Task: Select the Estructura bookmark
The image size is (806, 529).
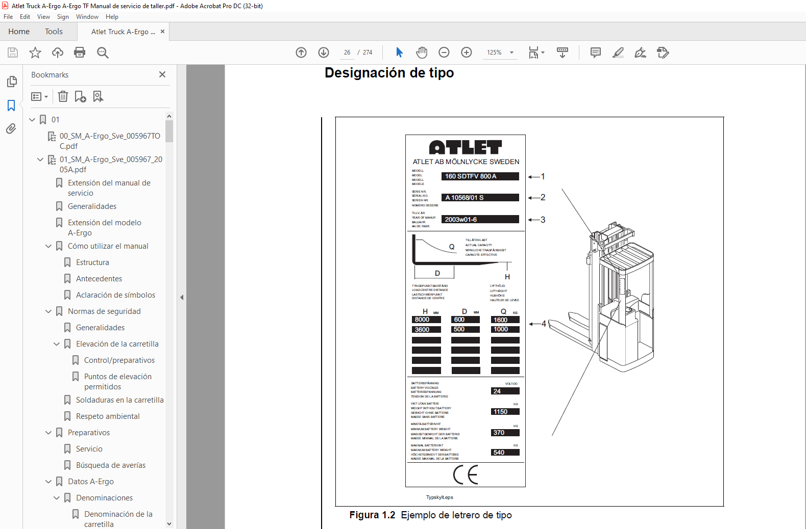Action: (92, 262)
